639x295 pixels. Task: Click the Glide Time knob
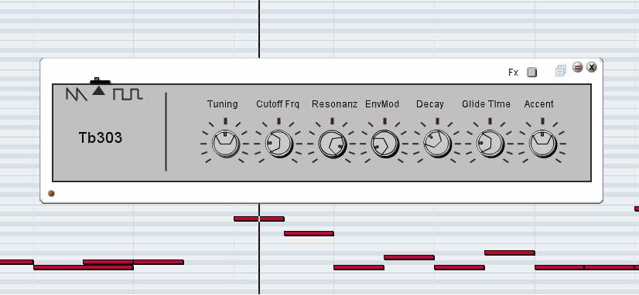(490, 144)
